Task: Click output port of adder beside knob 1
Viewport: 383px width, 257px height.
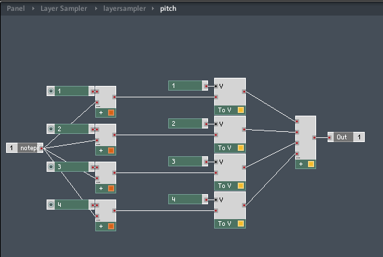Action: [114, 97]
